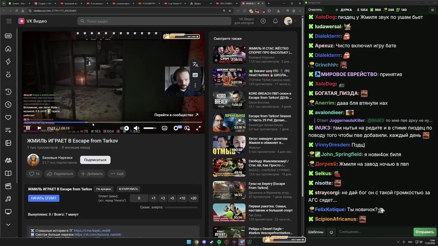The image size is (438, 246).
Task: Switch to the 'Студия — VK' browser tab
Action: click(x=44, y=3)
